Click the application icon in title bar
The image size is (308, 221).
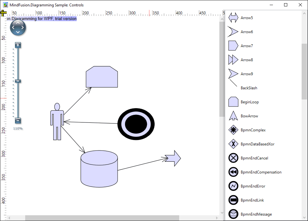[x=5, y=5]
